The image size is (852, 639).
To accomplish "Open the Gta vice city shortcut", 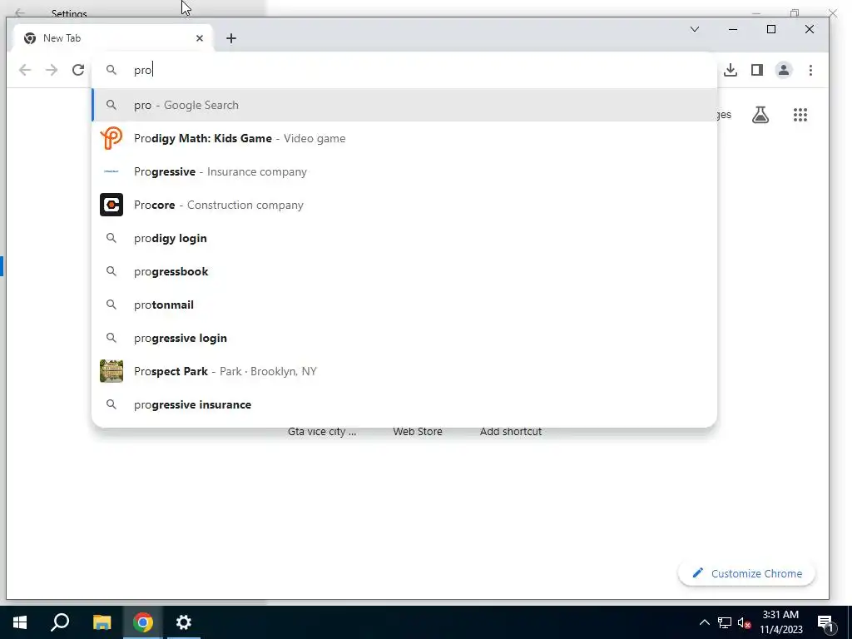I will point(322,432).
